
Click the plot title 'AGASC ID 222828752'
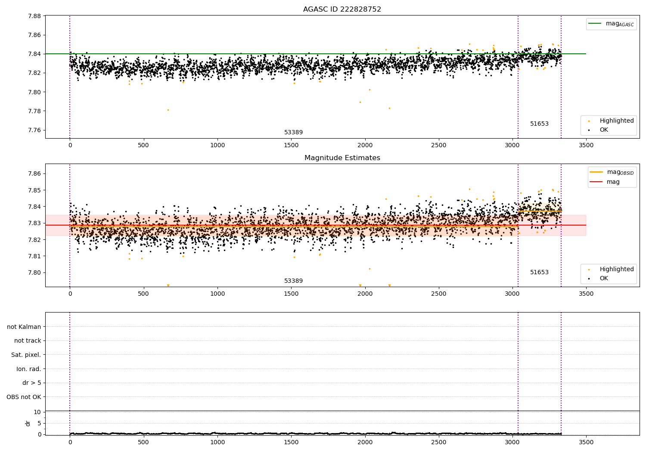coord(342,9)
